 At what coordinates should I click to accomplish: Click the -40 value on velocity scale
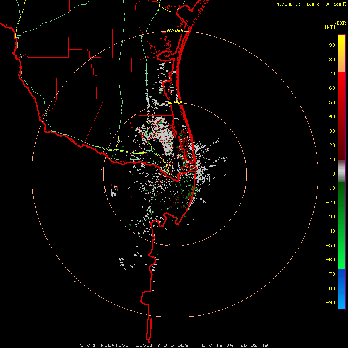tap(331, 231)
